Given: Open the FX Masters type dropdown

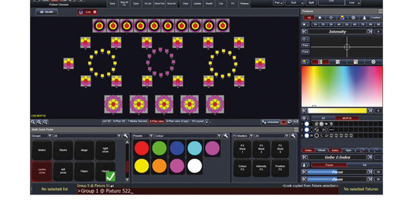Looking at the screenshot, I should (x=251, y=136).
